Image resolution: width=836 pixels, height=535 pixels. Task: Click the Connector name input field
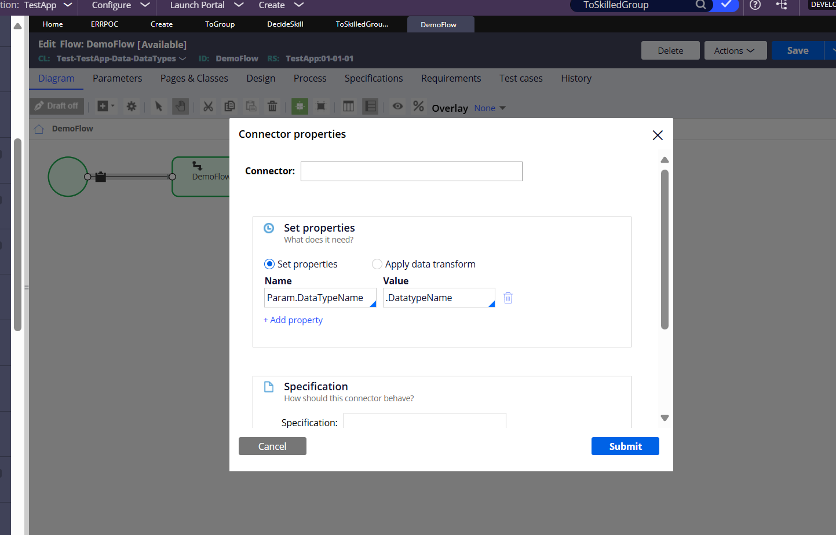point(411,171)
